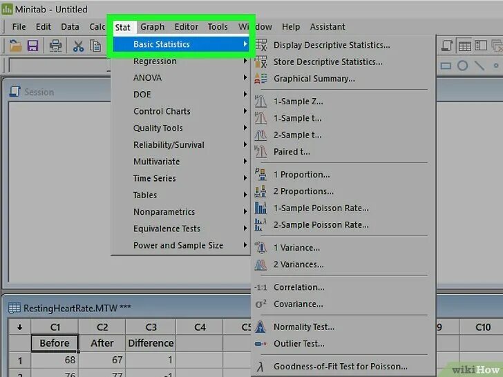The width and height of the screenshot is (503, 377).
Task: Click the ellipse drawing tool icon
Action: (x=462, y=66)
